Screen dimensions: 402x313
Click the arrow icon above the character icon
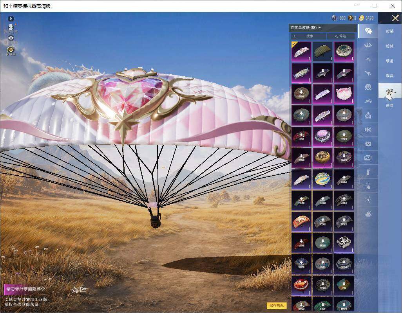pyautogui.click(x=11, y=19)
